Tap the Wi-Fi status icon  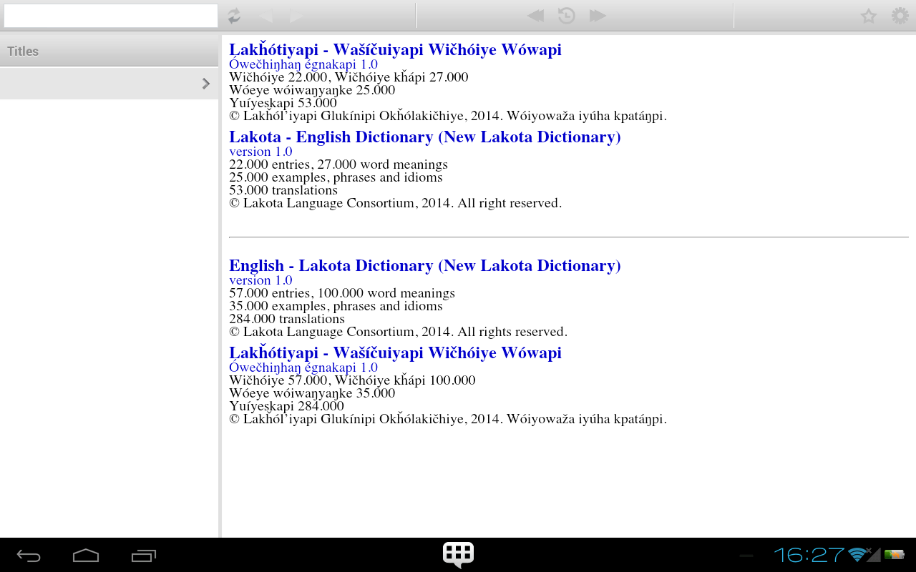tap(857, 555)
